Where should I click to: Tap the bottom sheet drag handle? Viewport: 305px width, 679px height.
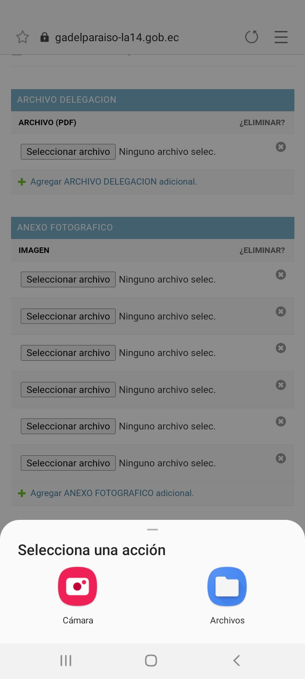click(x=152, y=530)
